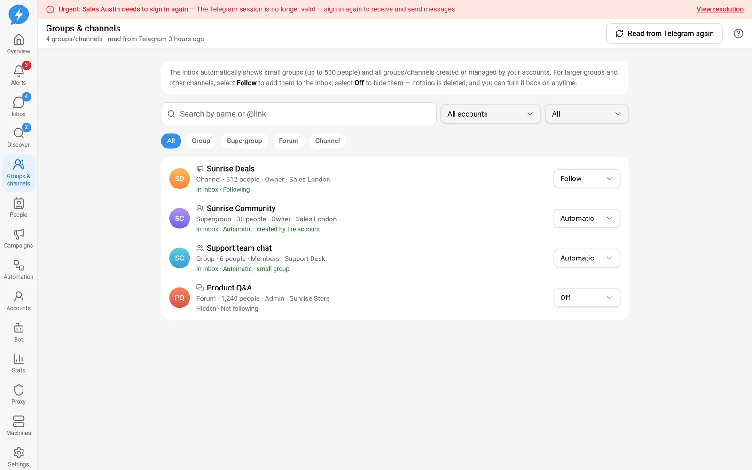The height and width of the screenshot is (470, 752).
Task: Go to Automation in sidebar
Action: [19, 270]
